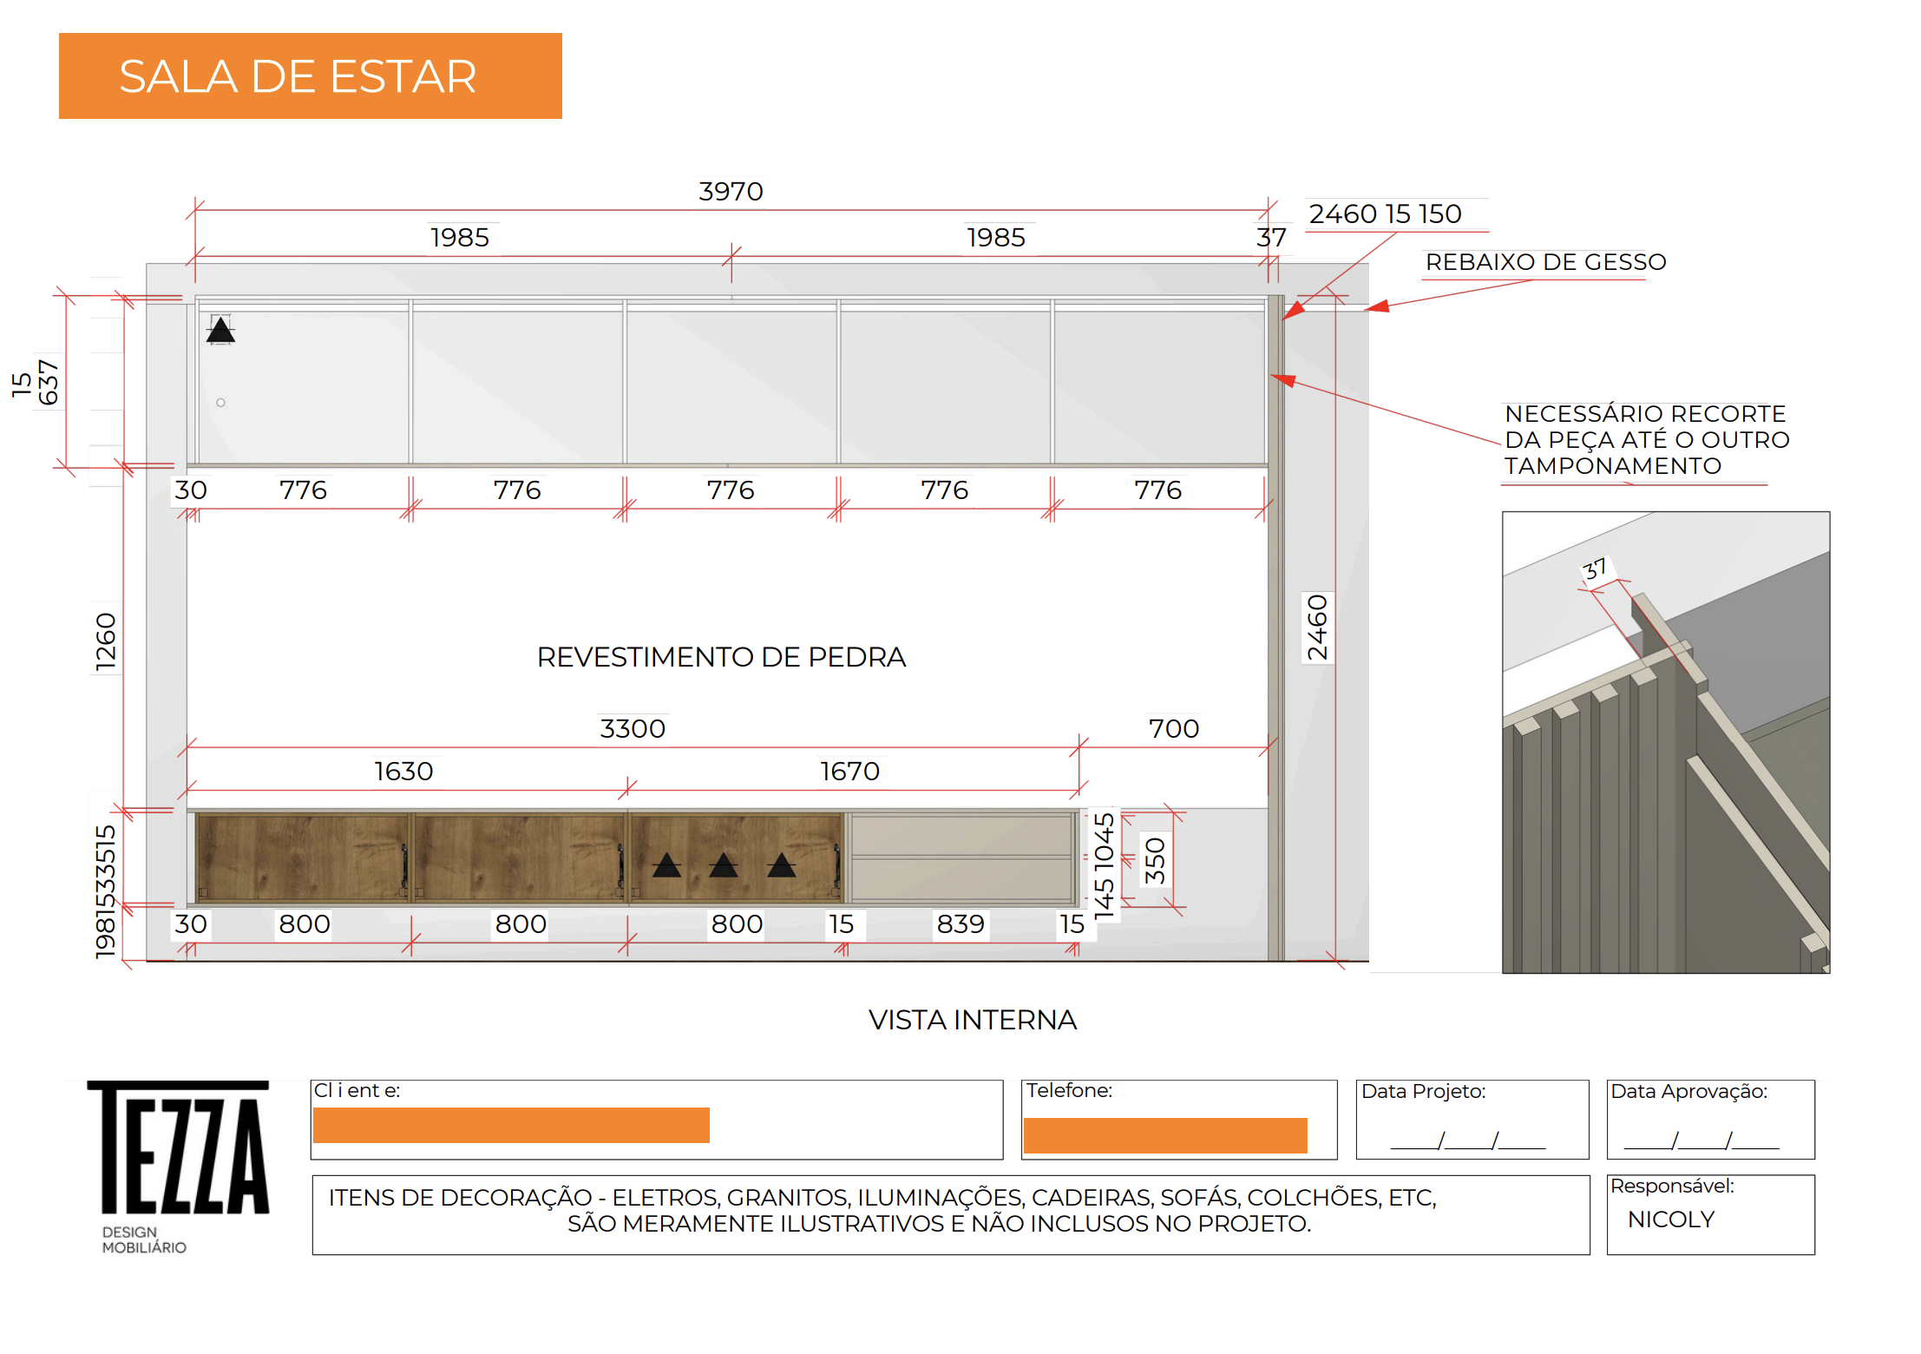Click the beige drawer front in lower cabinet
The width and height of the screenshot is (1921, 1354).
[961, 837]
